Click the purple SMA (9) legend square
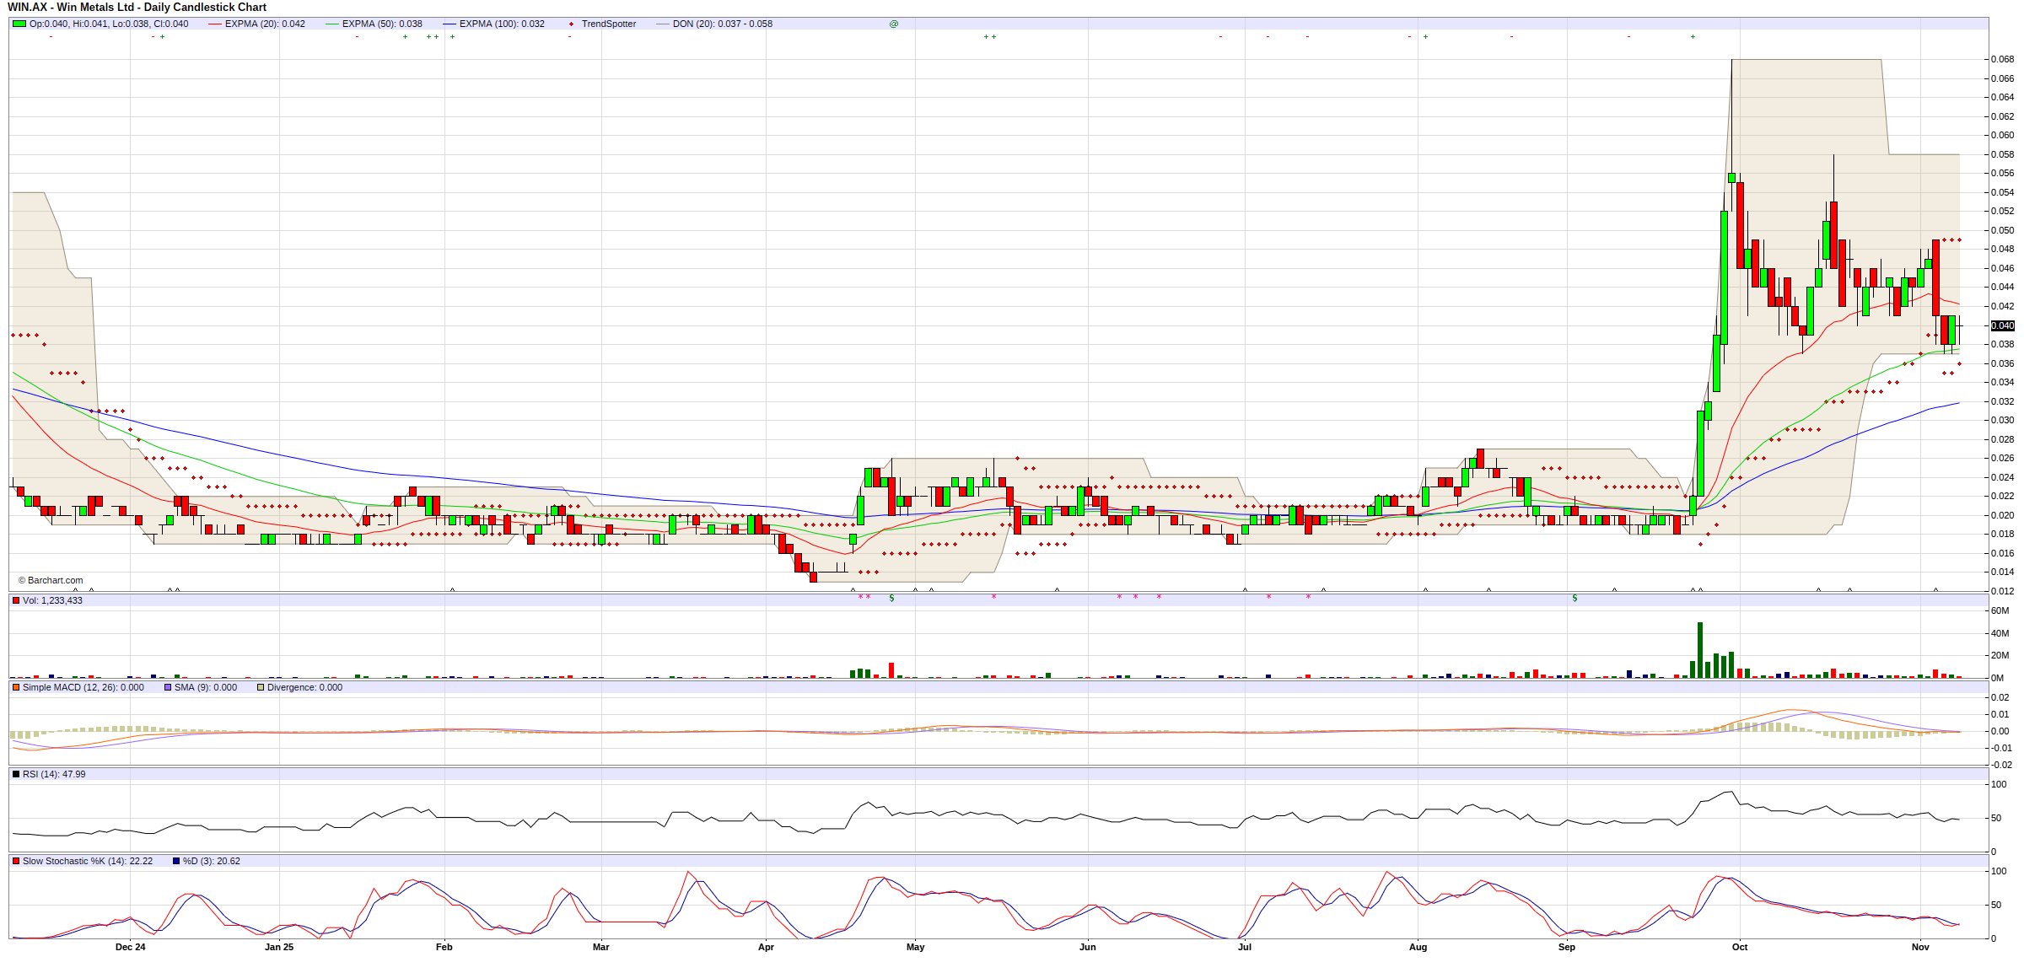 point(168,687)
